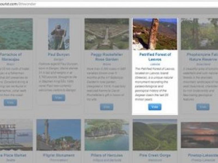Open the Paul Bunyan title link
The width and height of the screenshot is (218, 163).
click(59, 54)
